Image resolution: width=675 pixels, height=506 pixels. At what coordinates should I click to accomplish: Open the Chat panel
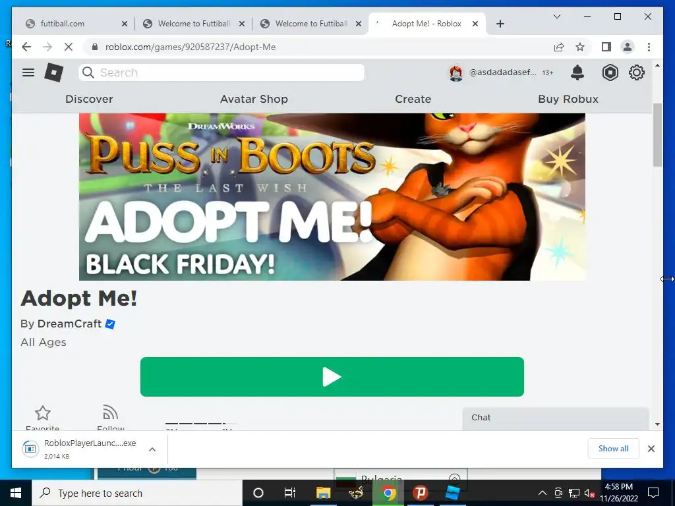point(555,418)
